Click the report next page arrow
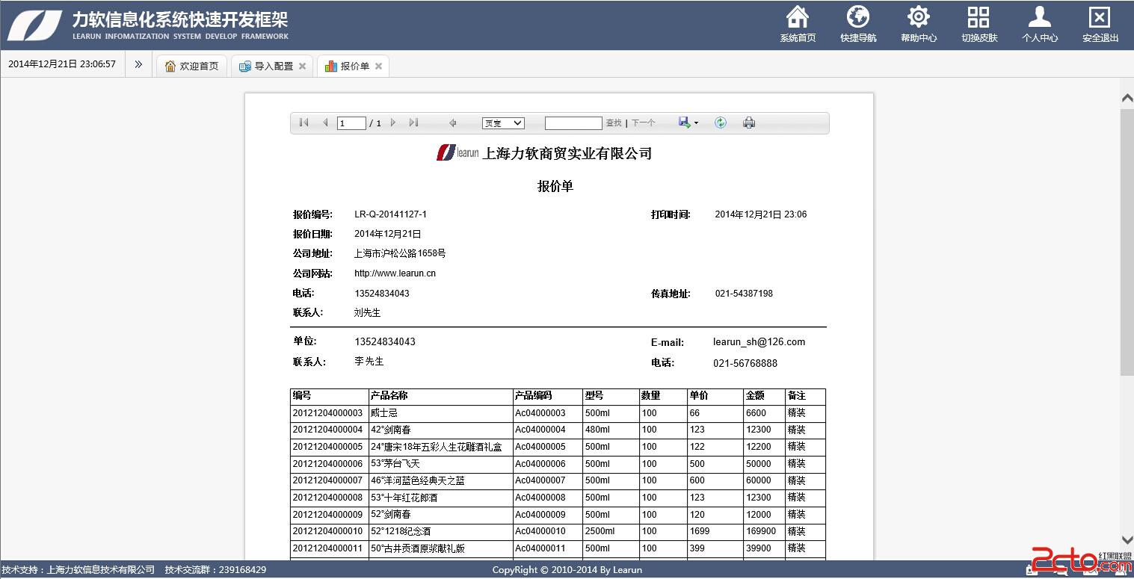 (393, 123)
